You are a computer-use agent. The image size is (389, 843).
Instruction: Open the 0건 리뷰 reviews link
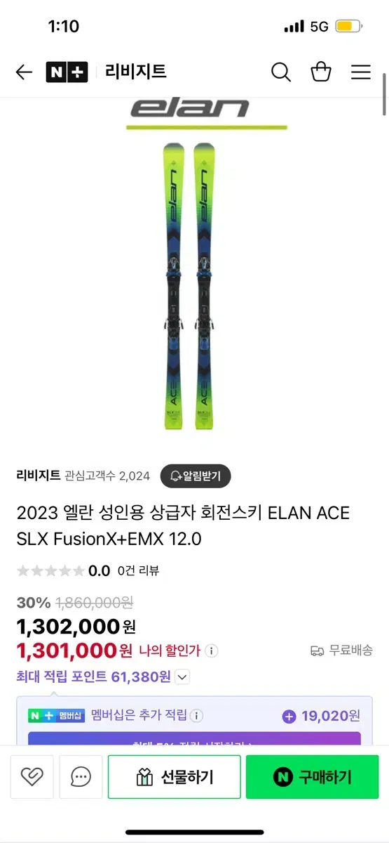click(x=138, y=570)
